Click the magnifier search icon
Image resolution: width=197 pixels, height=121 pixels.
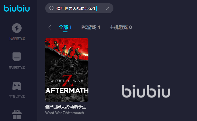51,8
